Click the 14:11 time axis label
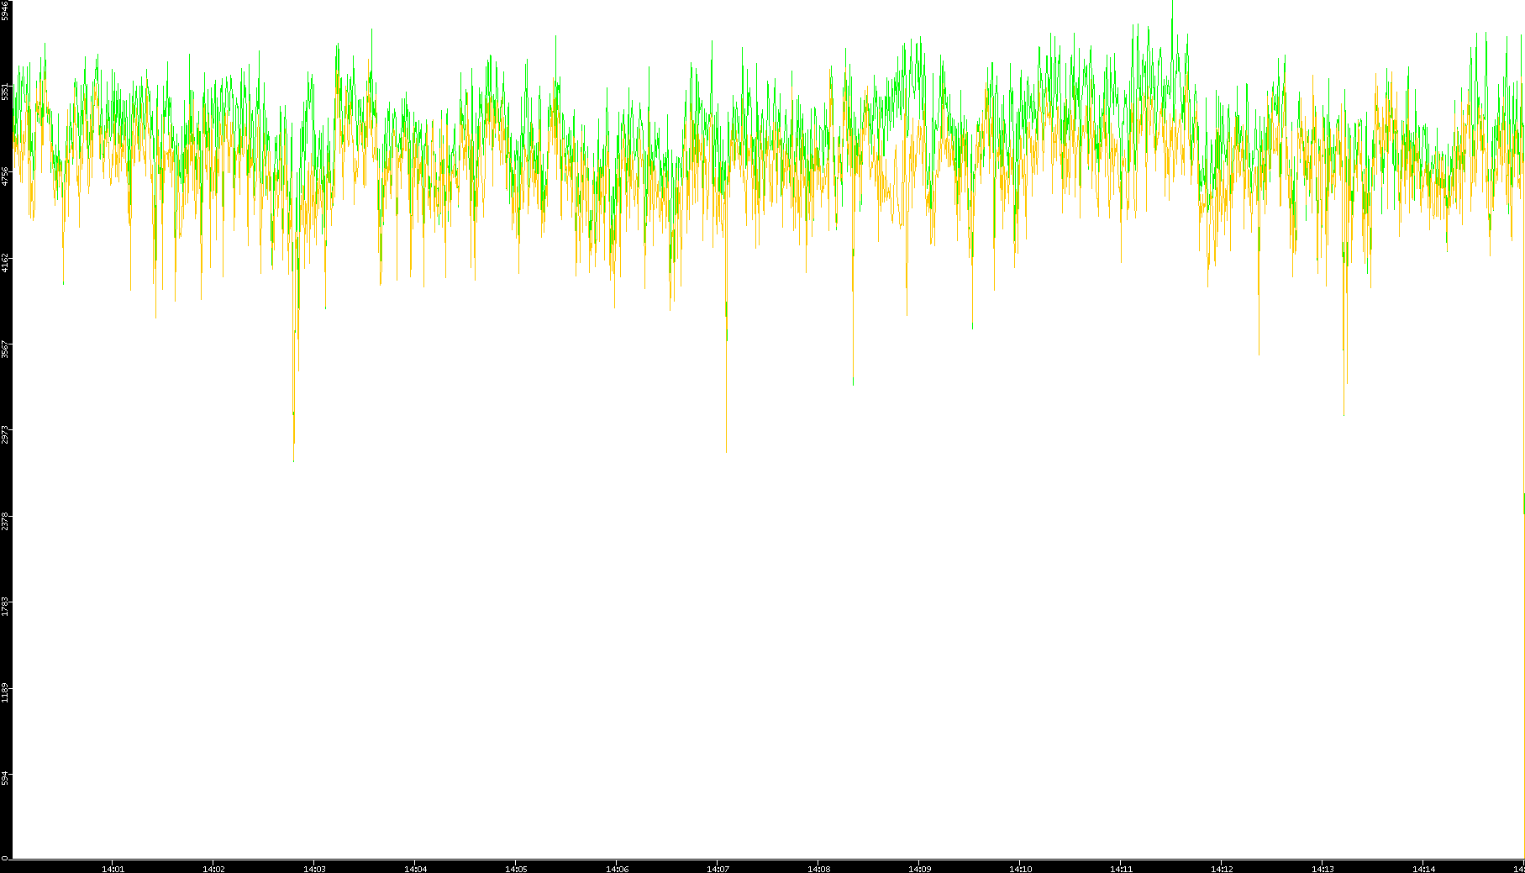This screenshot has height=873, width=1525. [1121, 869]
